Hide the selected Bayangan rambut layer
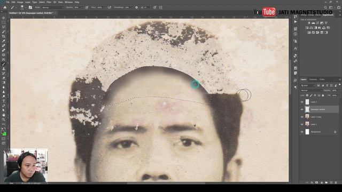Screen dimensions: 342x192 pos(302,109)
